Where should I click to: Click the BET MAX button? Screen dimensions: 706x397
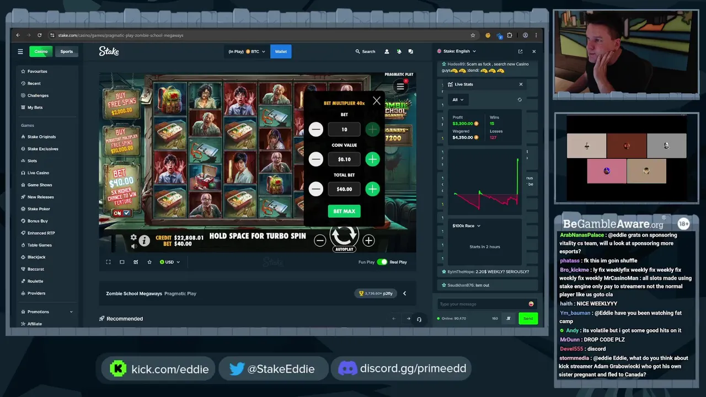(344, 211)
